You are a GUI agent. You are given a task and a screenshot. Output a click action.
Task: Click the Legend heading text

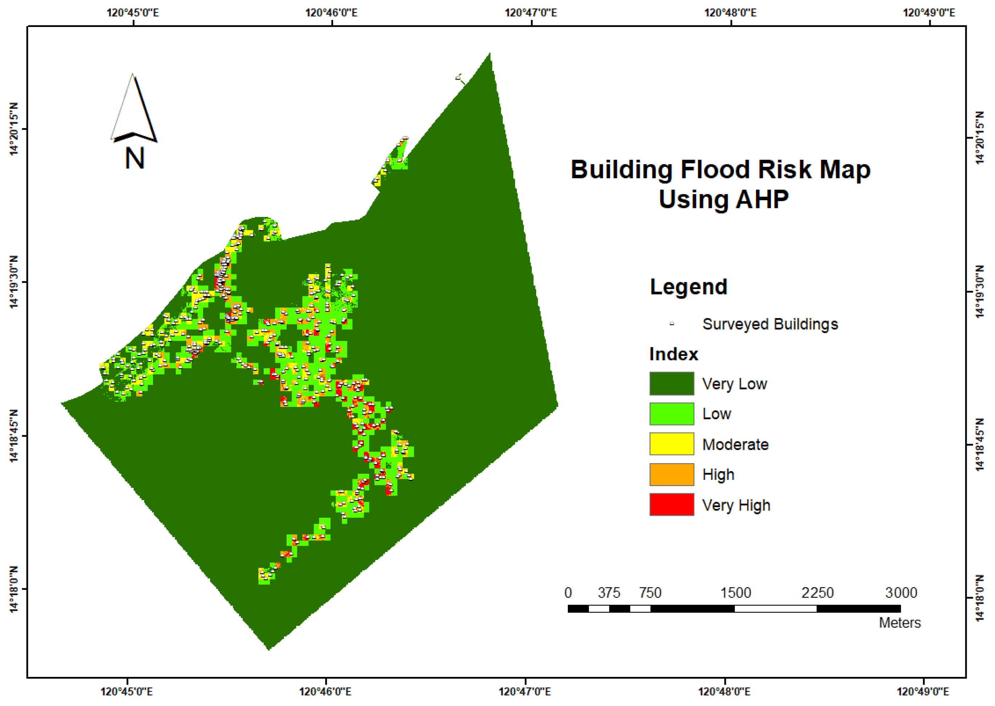(688, 287)
